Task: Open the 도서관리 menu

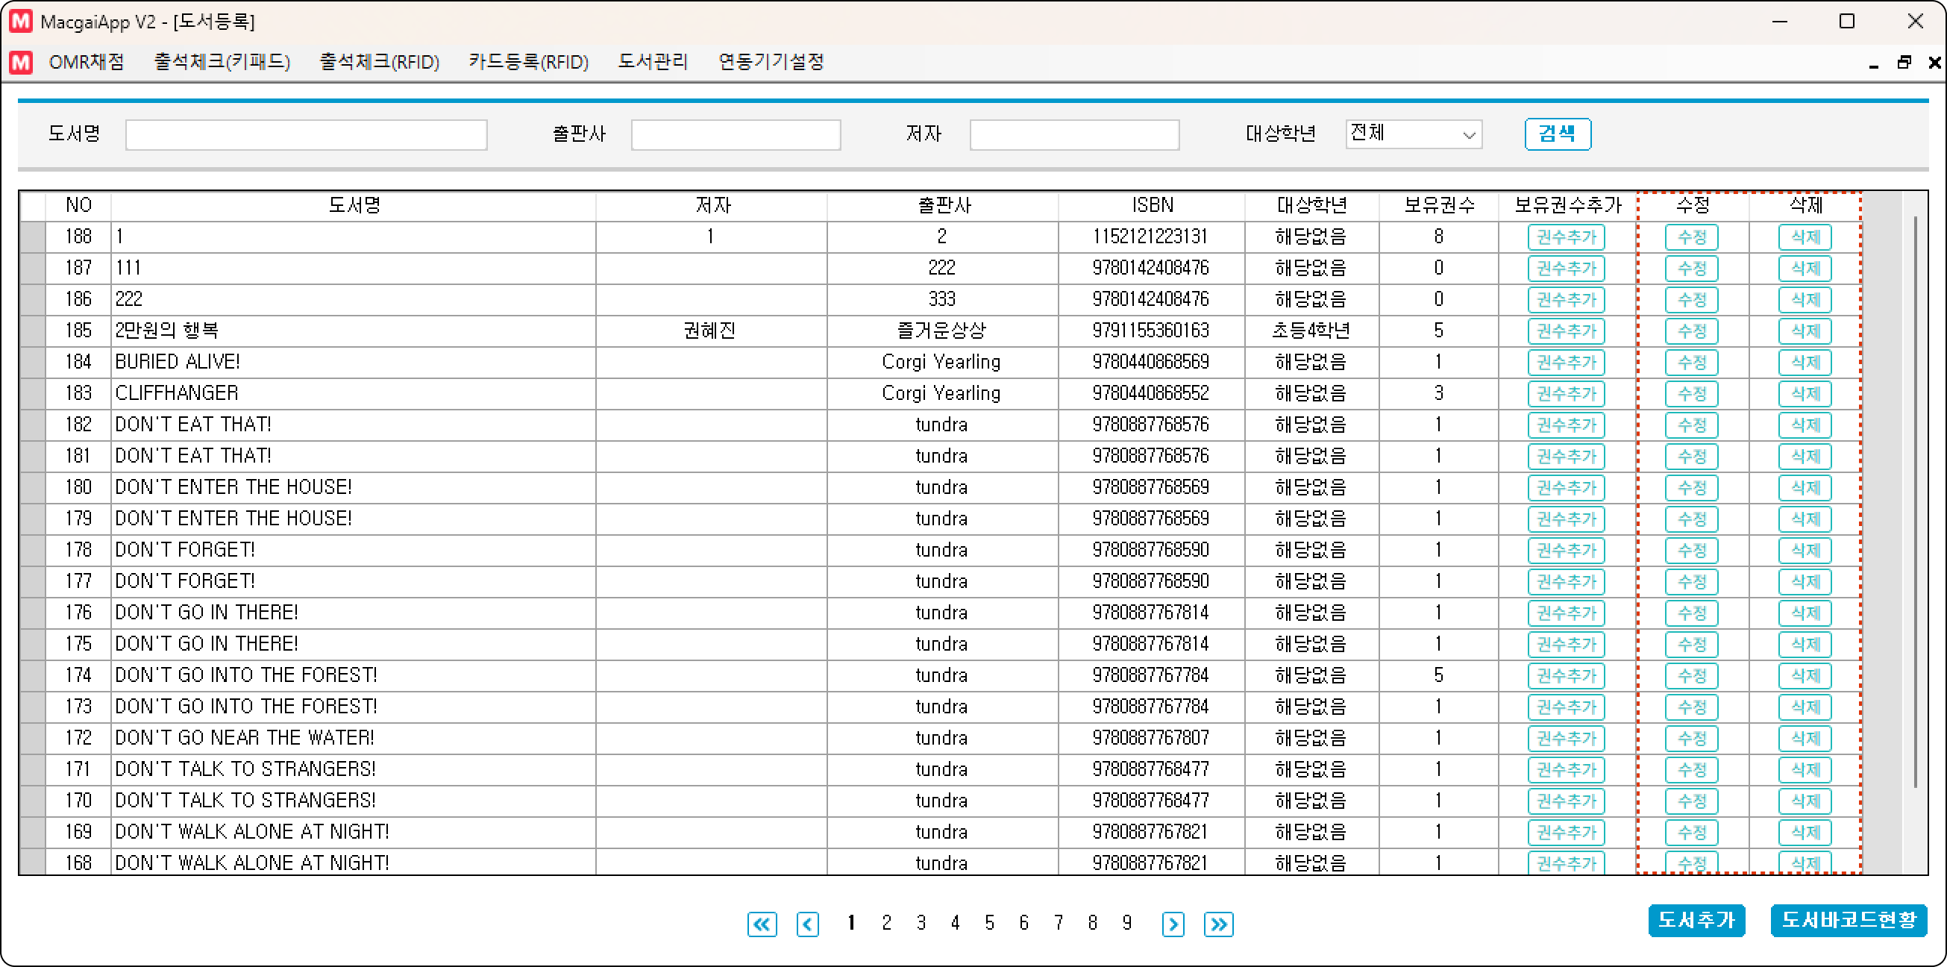Action: click(x=652, y=62)
